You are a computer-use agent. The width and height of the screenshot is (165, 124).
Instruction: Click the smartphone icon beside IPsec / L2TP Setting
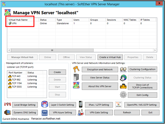click(81, 104)
